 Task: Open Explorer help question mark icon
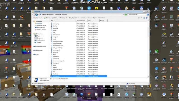pos(147,18)
